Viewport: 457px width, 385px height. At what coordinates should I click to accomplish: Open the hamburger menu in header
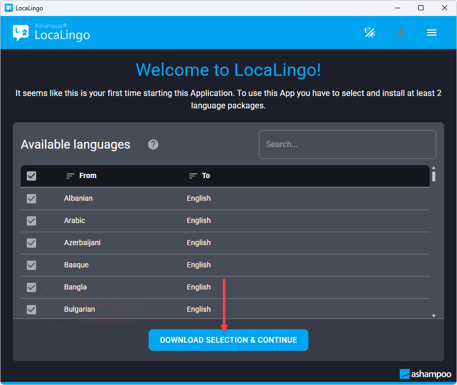(x=432, y=33)
